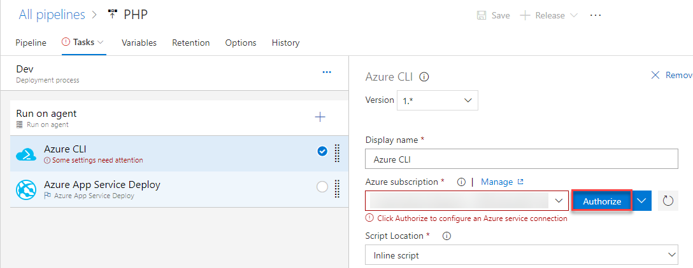Select the Azure CLI task row

179,154
